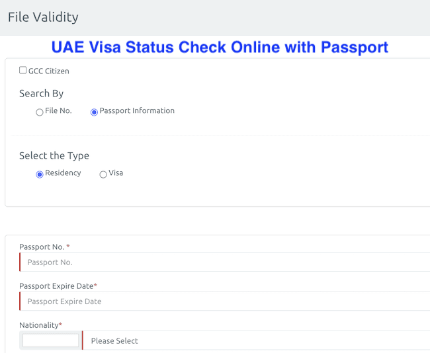Click the Passport No. input field
Viewport: 430px width, 353px height.
(225, 262)
